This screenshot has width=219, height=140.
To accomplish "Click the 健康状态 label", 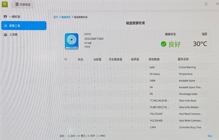I will pyautogui.click(x=170, y=34).
